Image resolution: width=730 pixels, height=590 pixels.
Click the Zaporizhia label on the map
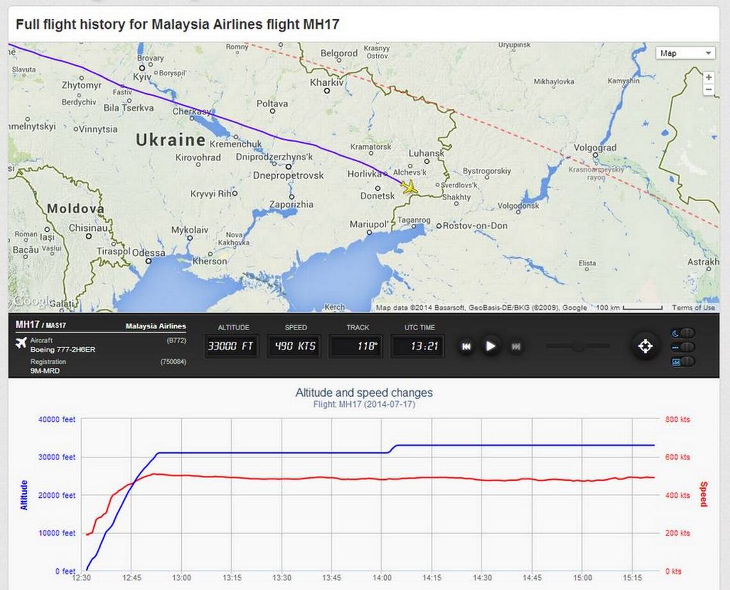291,204
